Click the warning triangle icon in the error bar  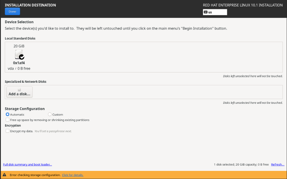4,175
